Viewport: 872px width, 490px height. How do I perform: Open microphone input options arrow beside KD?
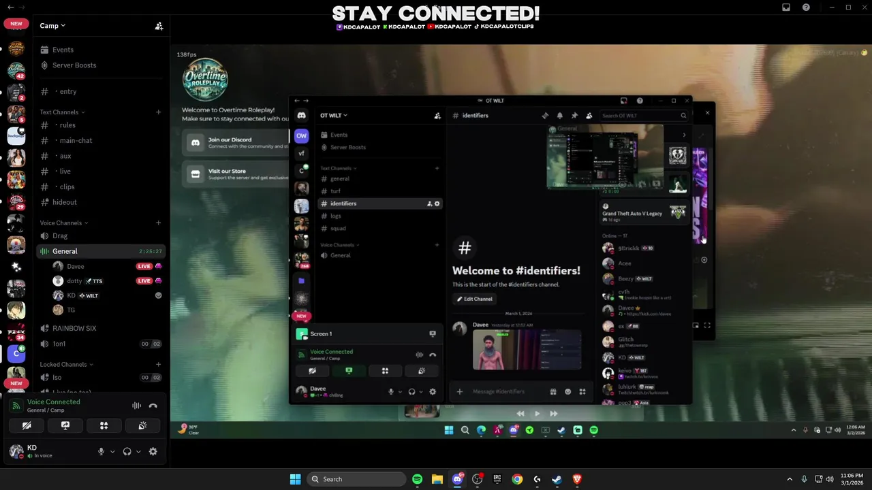click(x=112, y=451)
